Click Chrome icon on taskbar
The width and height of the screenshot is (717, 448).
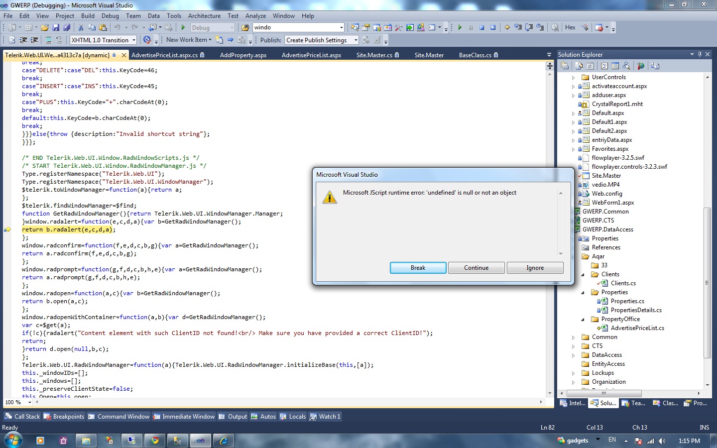click(x=155, y=441)
